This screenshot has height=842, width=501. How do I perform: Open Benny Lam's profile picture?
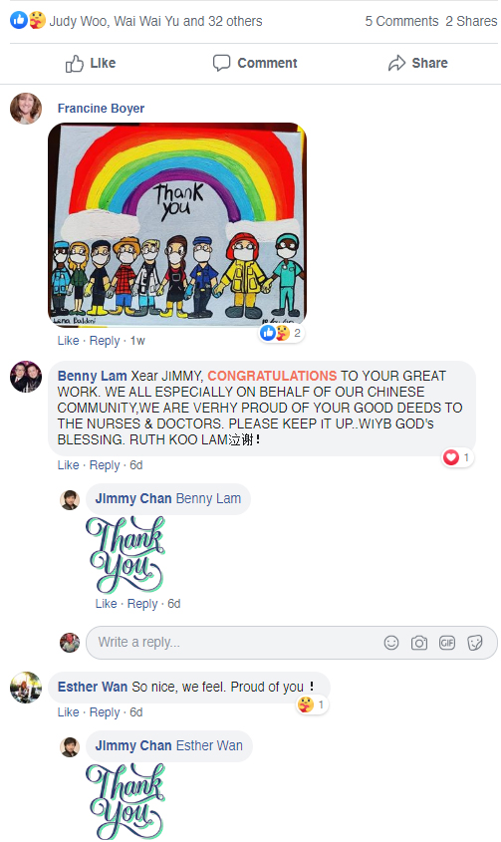pos(26,377)
